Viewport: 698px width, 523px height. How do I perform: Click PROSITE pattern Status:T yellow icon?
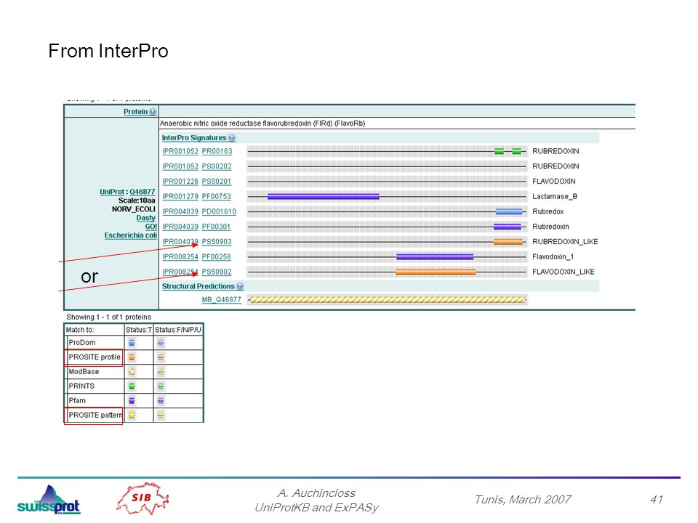[x=132, y=415]
